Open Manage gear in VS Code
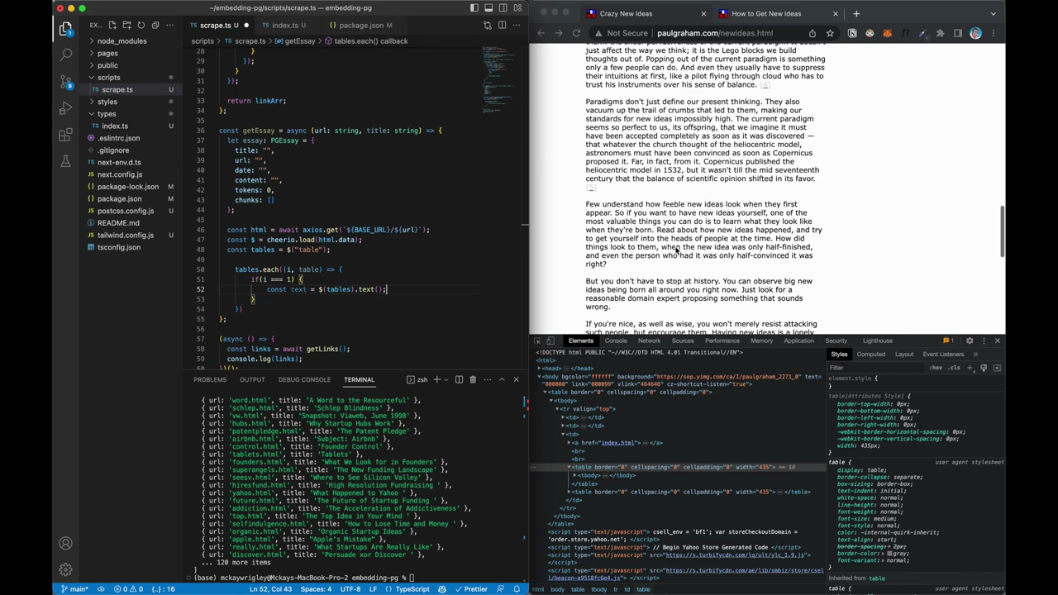Screen dimensions: 1058x595 point(65,569)
